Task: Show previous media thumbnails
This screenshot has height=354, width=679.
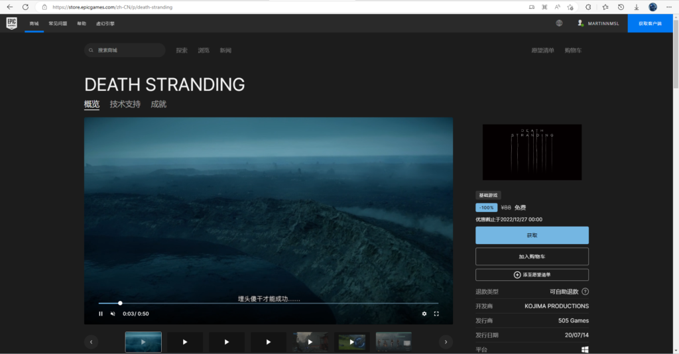Action: click(x=91, y=342)
